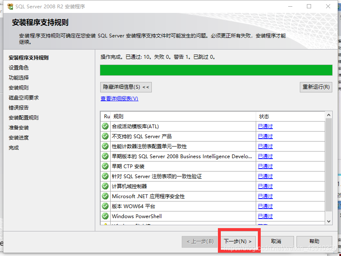Screen dimensions: 341x256
Task: Open 已通过 link for 不支持的 SQL Server 产品
Action: tap(265, 137)
